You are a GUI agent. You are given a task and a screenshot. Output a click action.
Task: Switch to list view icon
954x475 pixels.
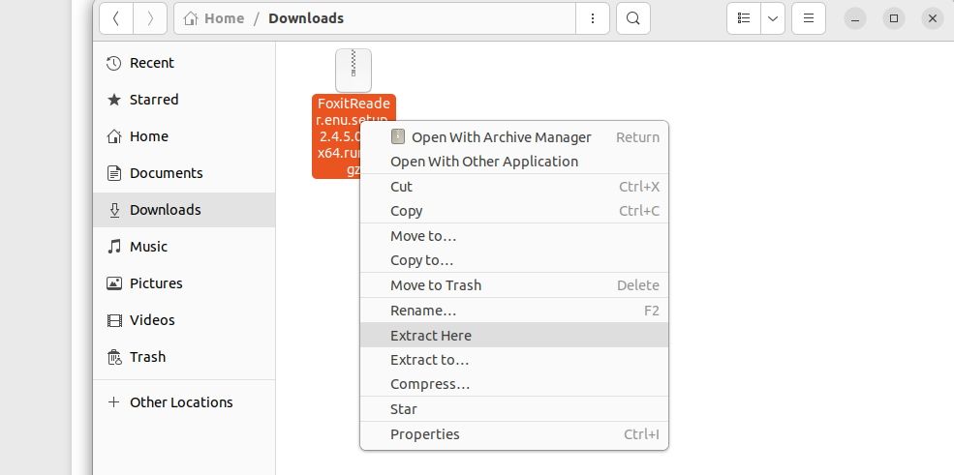tap(744, 18)
